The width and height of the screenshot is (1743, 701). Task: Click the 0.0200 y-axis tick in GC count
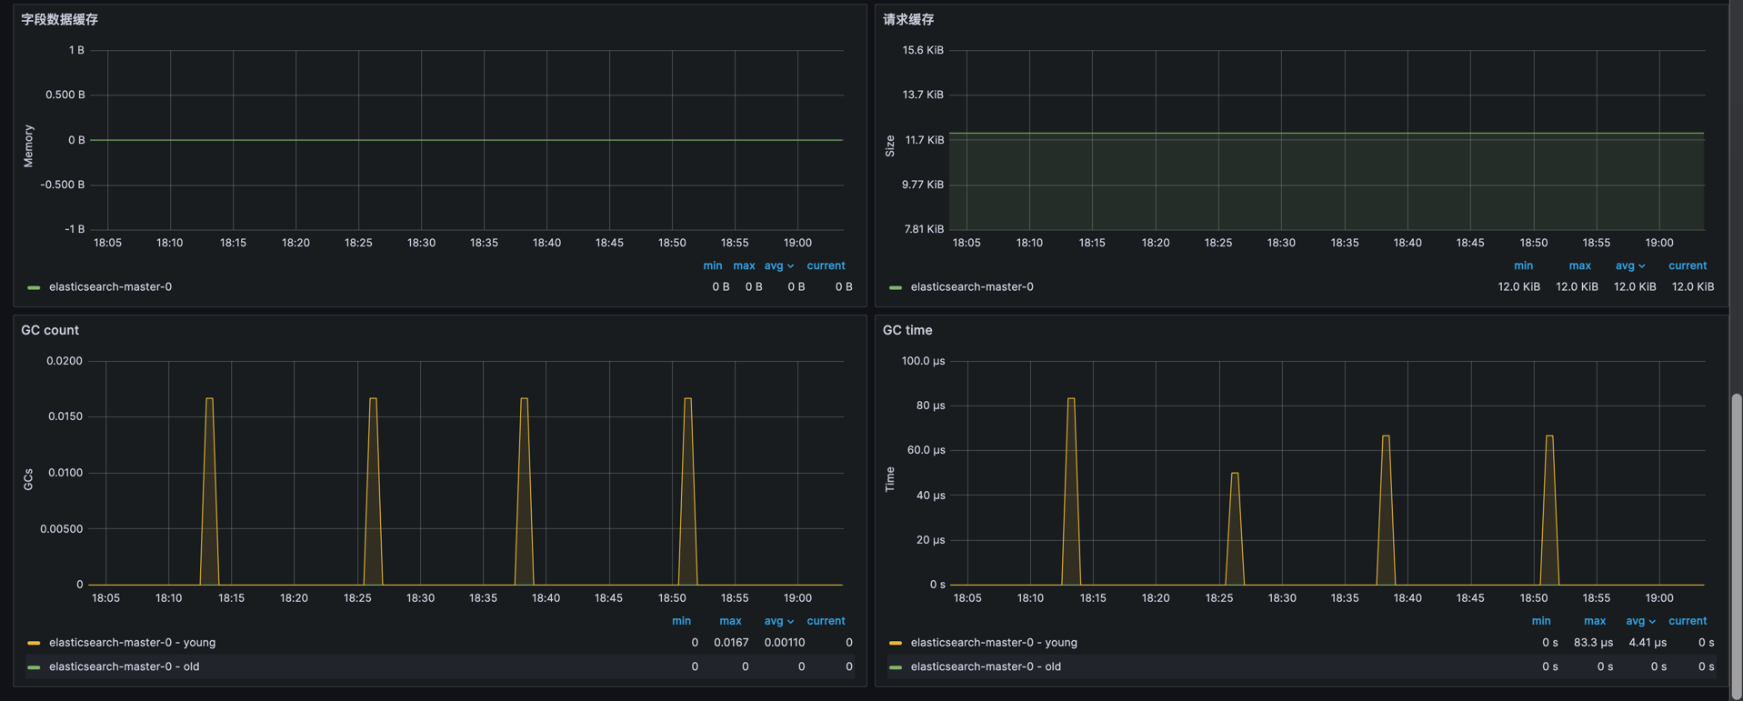tap(65, 361)
